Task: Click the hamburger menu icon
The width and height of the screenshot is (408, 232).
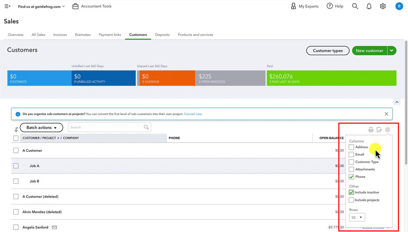Action: pyautogui.click(x=7, y=6)
